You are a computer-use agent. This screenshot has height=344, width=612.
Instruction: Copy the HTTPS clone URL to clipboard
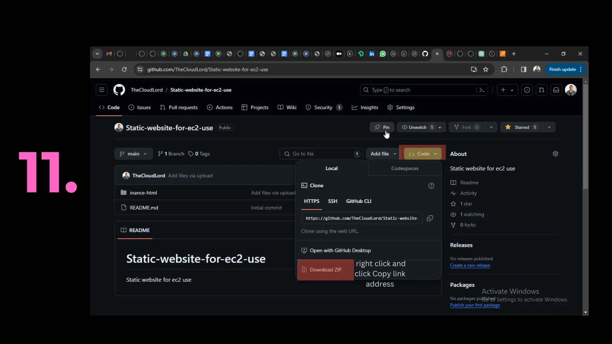(430, 218)
